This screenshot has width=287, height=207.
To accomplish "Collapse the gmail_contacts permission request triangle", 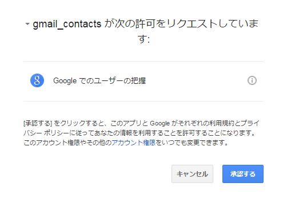I will tap(27, 24).
